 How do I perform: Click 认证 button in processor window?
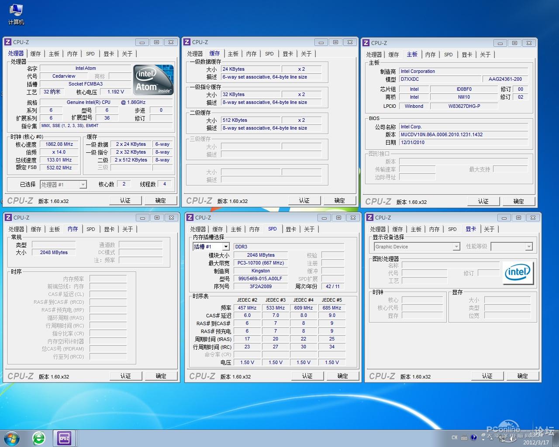(x=125, y=200)
